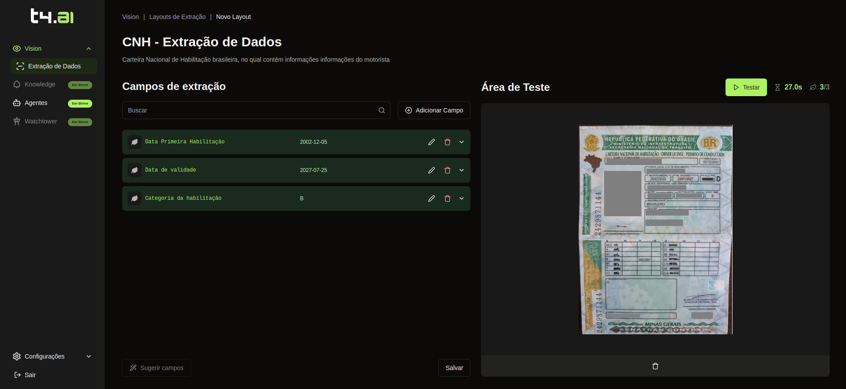The image size is (846, 389).
Task: Collapse the Vision sidebar section
Action: click(89, 49)
